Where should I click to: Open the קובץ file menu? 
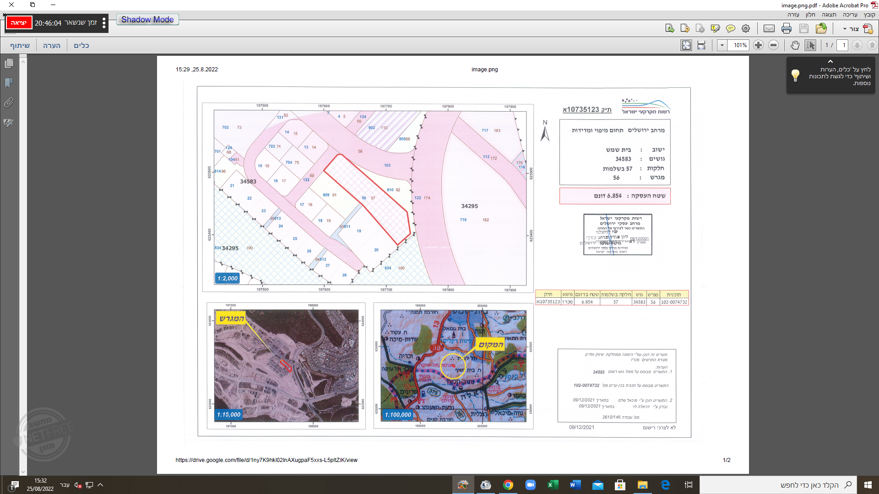pyautogui.click(x=869, y=15)
